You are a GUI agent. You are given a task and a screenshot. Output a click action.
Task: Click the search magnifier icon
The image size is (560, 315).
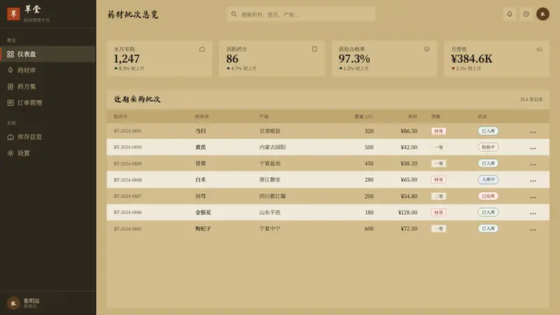[x=234, y=14]
